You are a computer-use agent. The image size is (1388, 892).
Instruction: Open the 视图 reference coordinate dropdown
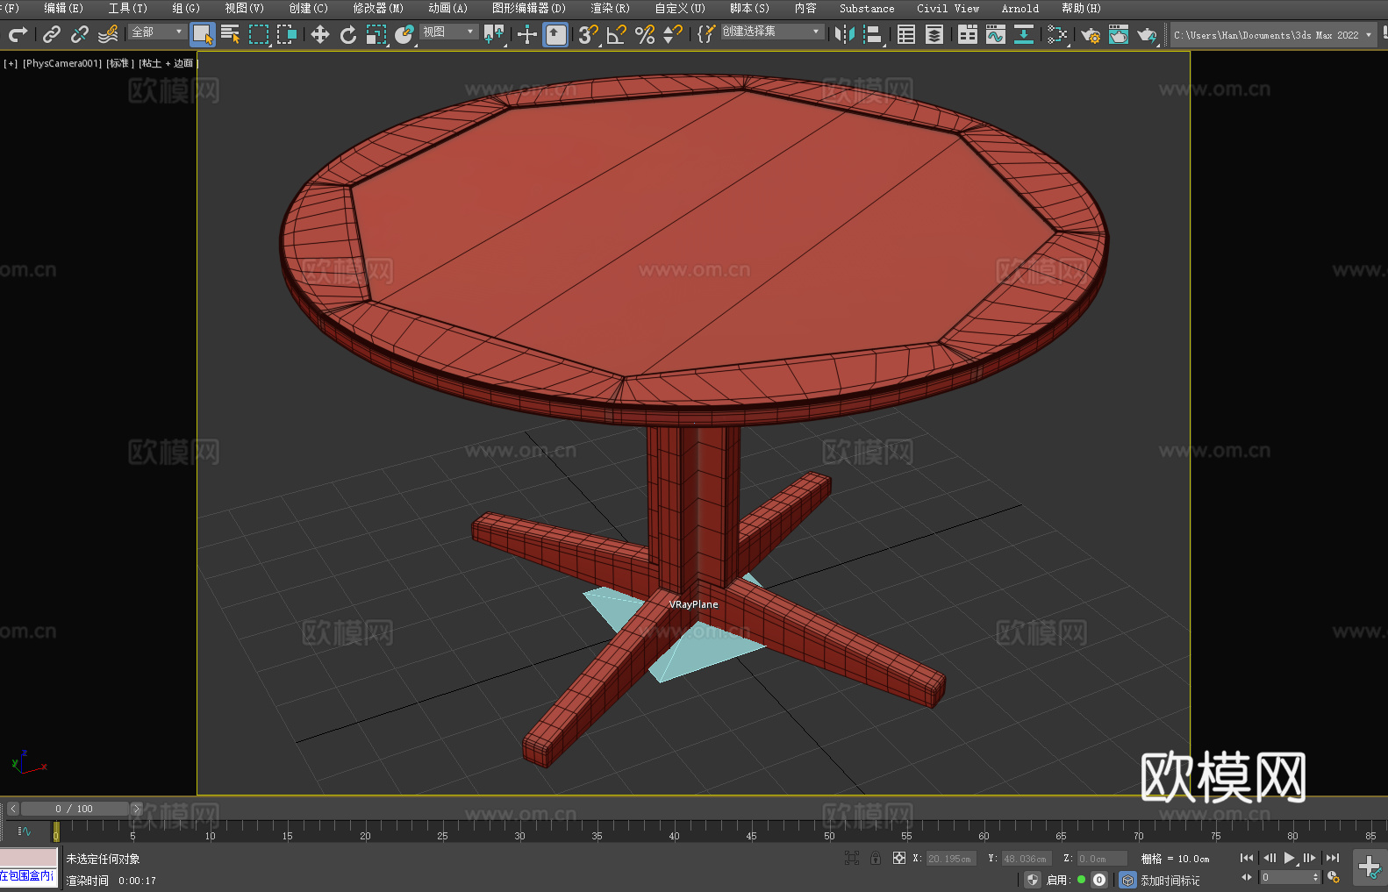tap(449, 32)
